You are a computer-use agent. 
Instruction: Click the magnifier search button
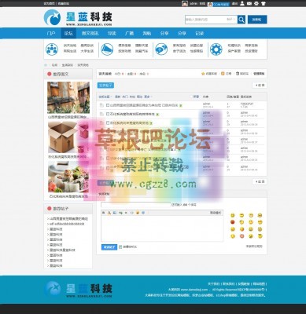(241, 20)
